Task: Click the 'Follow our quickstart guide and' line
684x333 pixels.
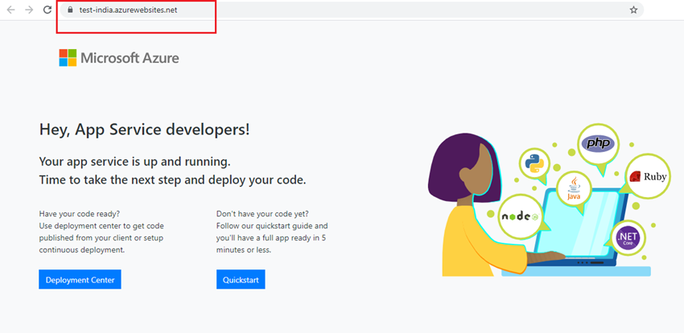Action: [272, 226]
